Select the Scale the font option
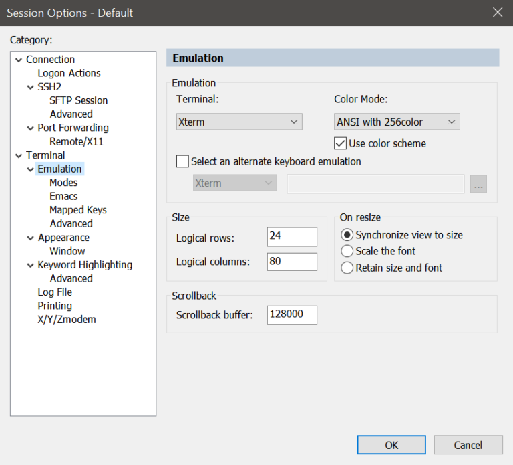The image size is (513, 465). [x=347, y=251]
